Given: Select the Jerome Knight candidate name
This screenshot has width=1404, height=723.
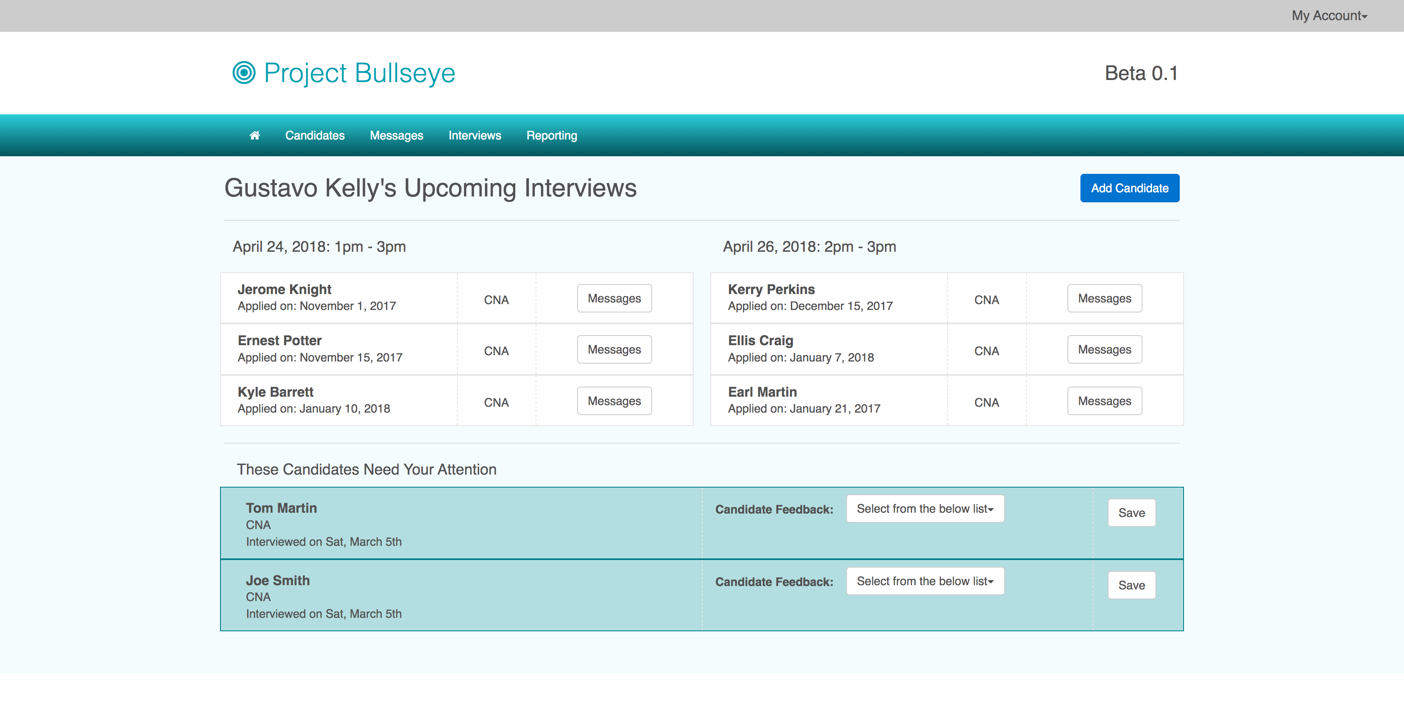Looking at the screenshot, I should [x=284, y=289].
